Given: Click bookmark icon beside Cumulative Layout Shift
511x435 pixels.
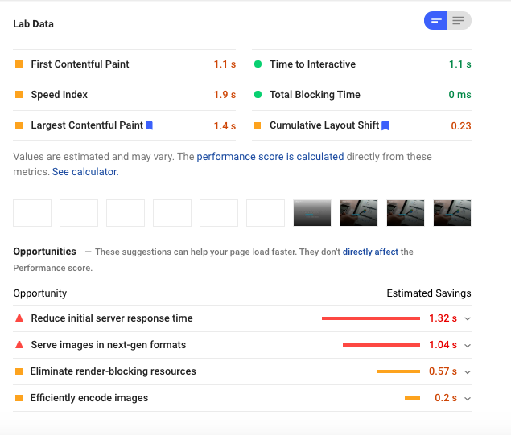Looking at the screenshot, I should (x=385, y=125).
